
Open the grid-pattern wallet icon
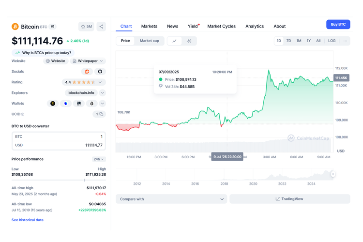pos(79,104)
